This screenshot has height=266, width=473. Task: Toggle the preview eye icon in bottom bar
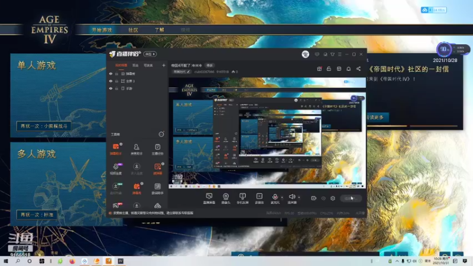pos(323,199)
